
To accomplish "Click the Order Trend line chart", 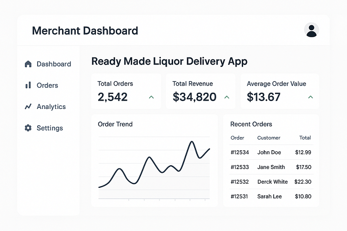I will coord(154,167).
